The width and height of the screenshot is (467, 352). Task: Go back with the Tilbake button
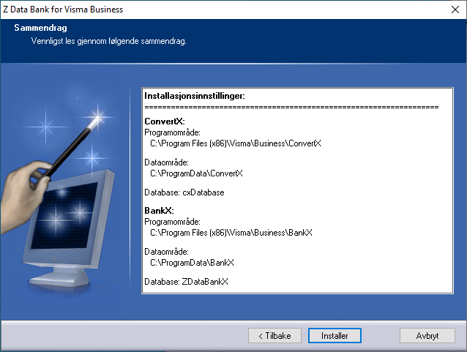[274, 335]
